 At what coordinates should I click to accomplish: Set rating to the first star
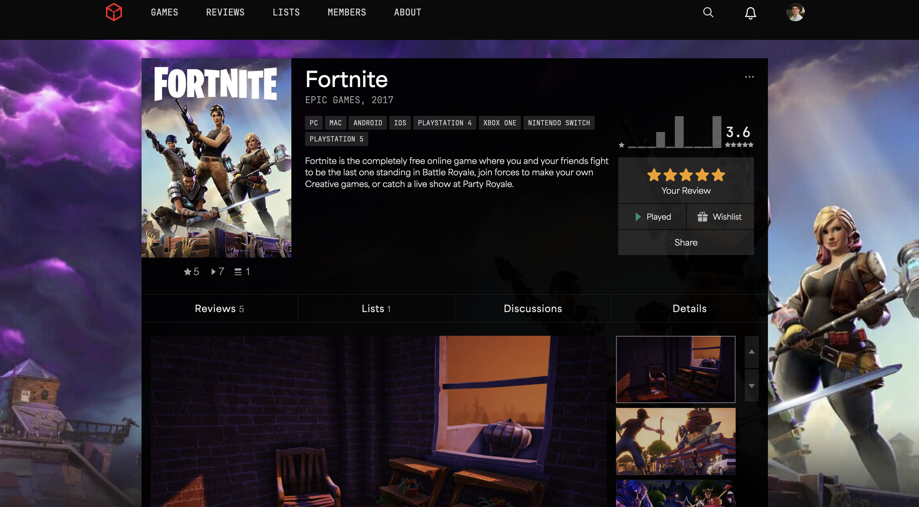654,175
